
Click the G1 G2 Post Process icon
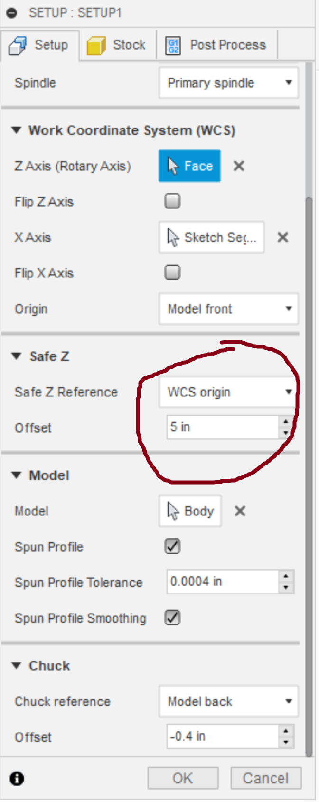click(x=172, y=44)
